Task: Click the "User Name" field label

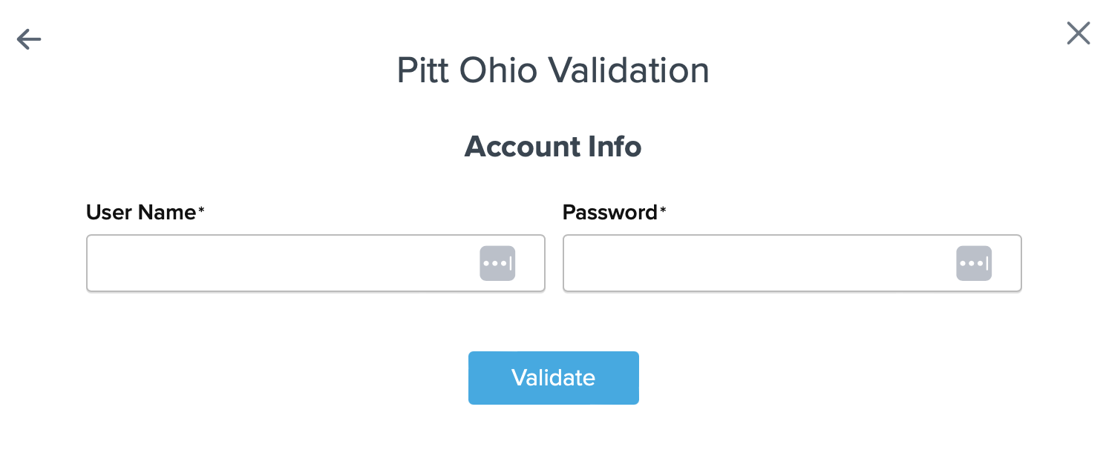Action: pos(141,213)
